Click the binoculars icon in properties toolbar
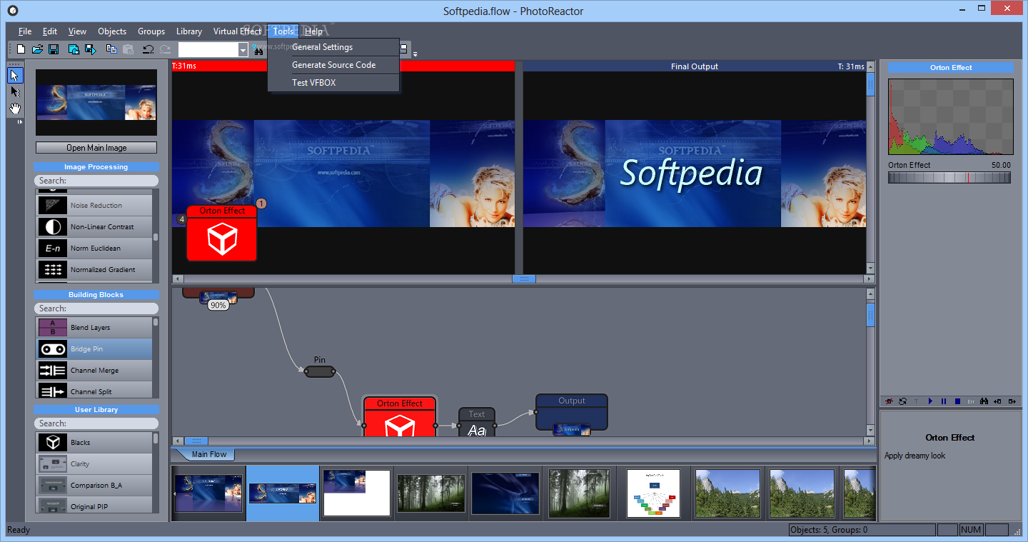The image size is (1028, 542). (x=984, y=401)
